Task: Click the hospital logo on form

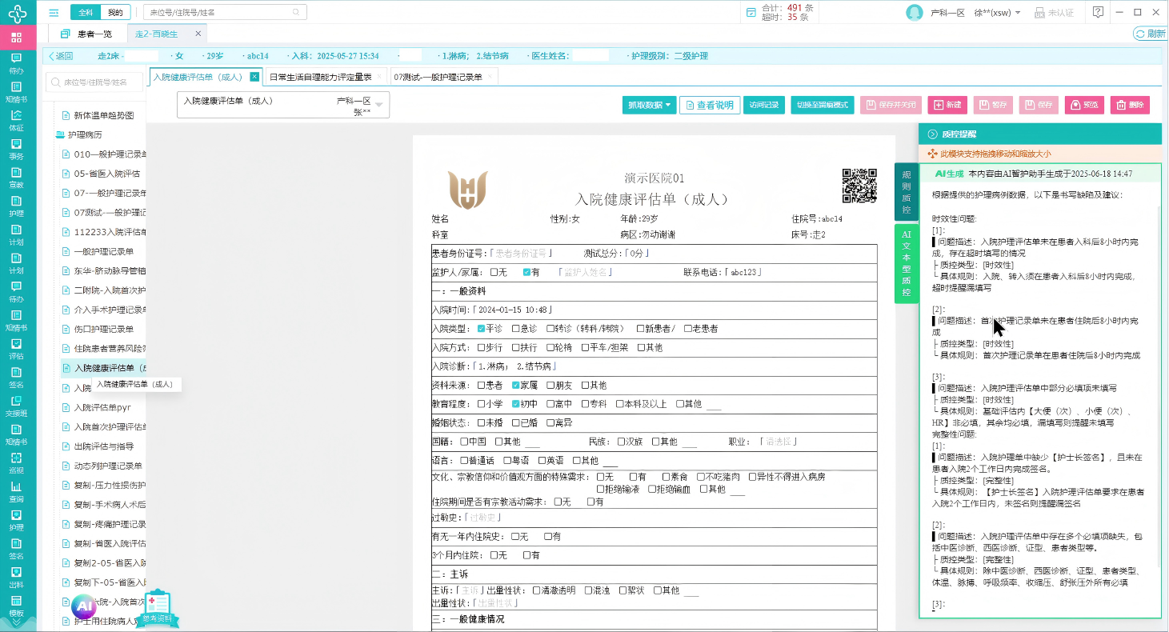Action: pyautogui.click(x=468, y=190)
